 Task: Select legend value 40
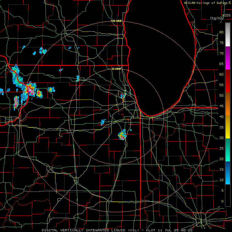click(x=221, y=117)
